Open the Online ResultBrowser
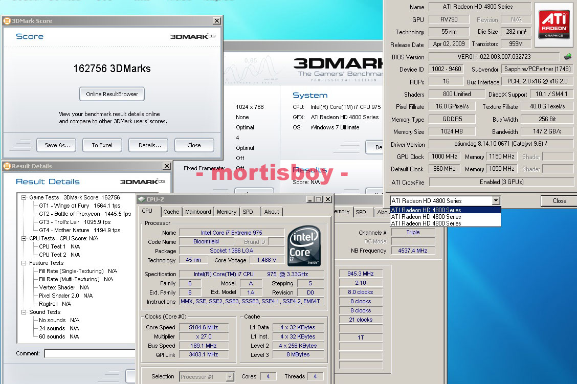 point(112,94)
